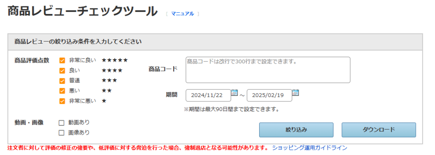The height and width of the screenshot is (155, 435).
Task: Click the 期間 field label
Action: [x=172, y=95]
